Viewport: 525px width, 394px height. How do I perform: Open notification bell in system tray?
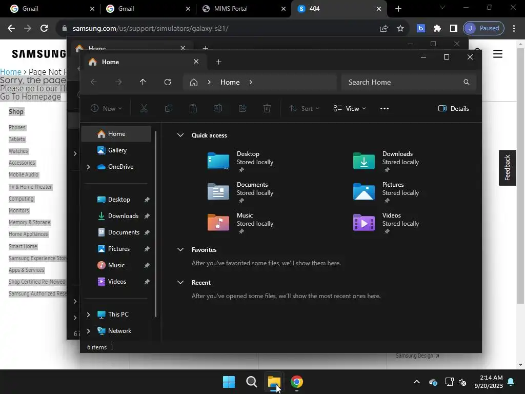click(511, 382)
